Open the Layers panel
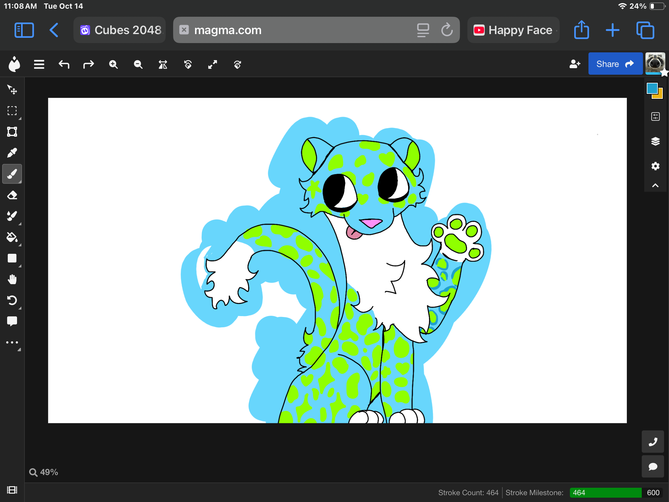This screenshot has width=669, height=502. [655, 141]
